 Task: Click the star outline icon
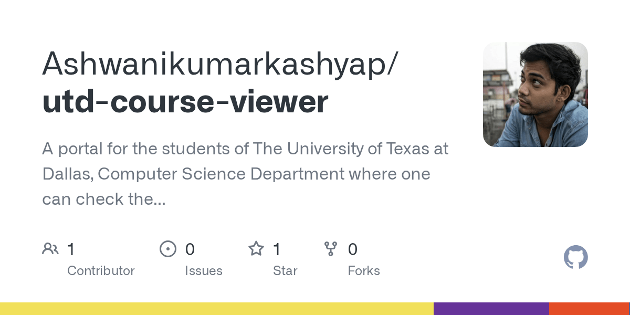(x=256, y=248)
